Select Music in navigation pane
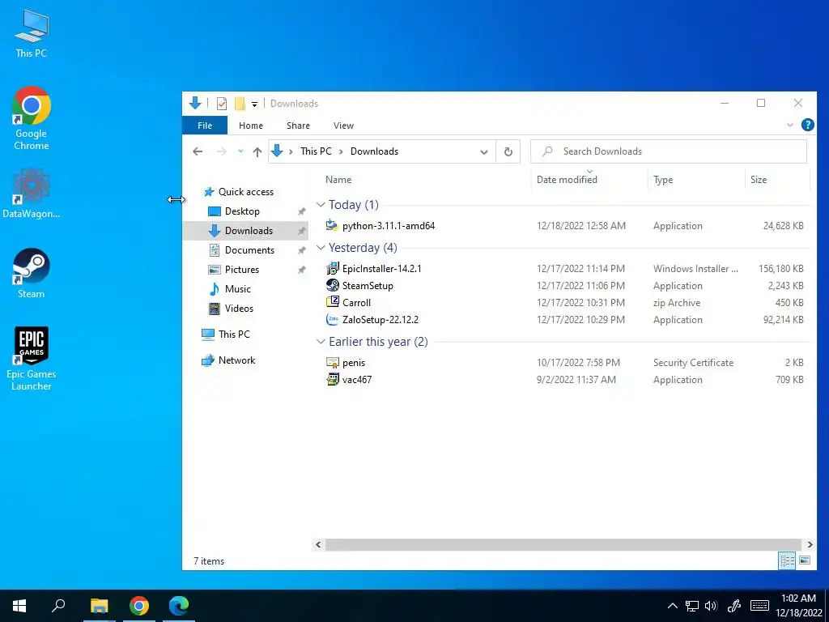 238,289
